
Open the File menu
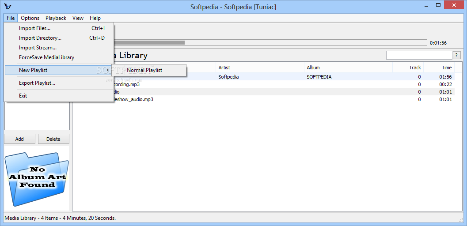tap(11, 18)
